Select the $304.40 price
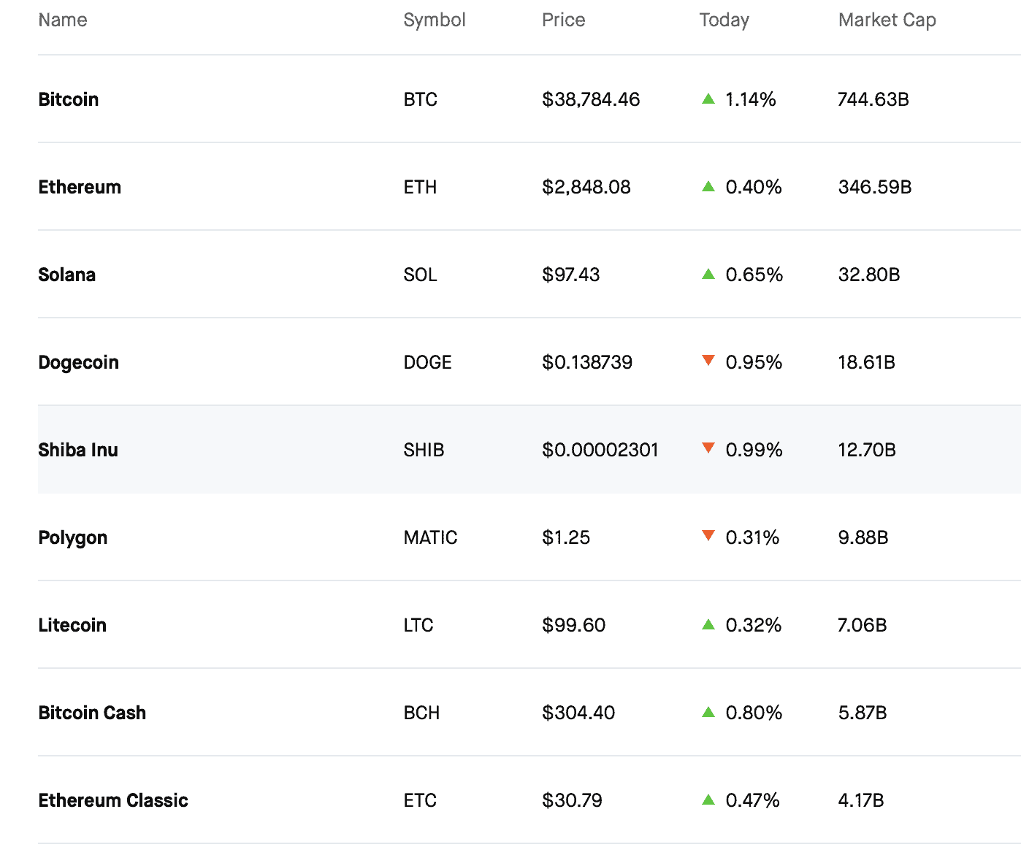Viewport: 1021px width, 847px height. click(578, 713)
